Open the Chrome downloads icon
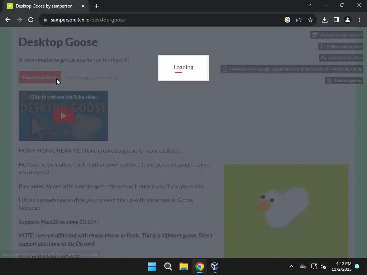Image resolution: width=367 pixels, height=275 pixels. pos(325,20)
